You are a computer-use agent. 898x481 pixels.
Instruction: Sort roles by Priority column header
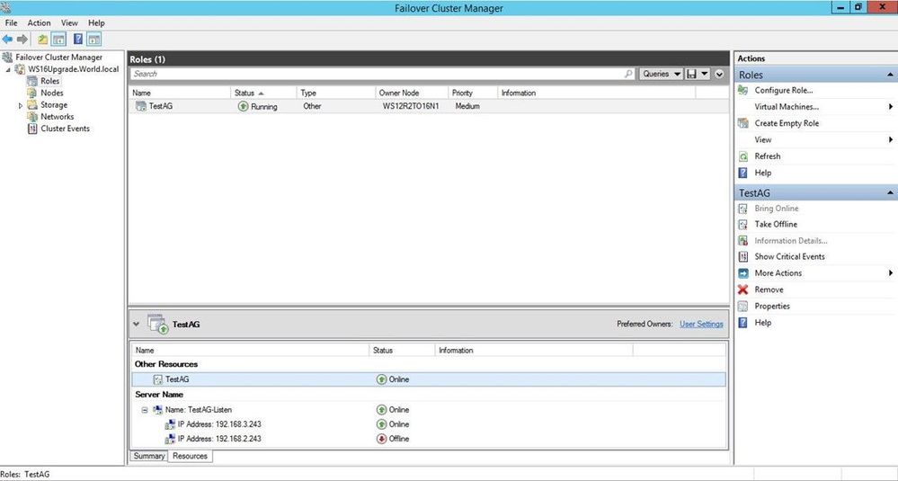(x=473, y=93)
